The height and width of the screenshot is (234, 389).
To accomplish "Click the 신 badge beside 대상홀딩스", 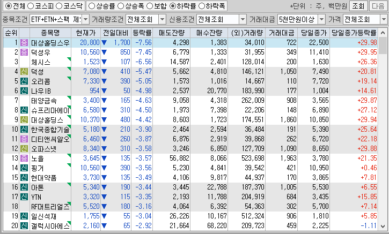I will pyautogui.click(x=24, y=120).
